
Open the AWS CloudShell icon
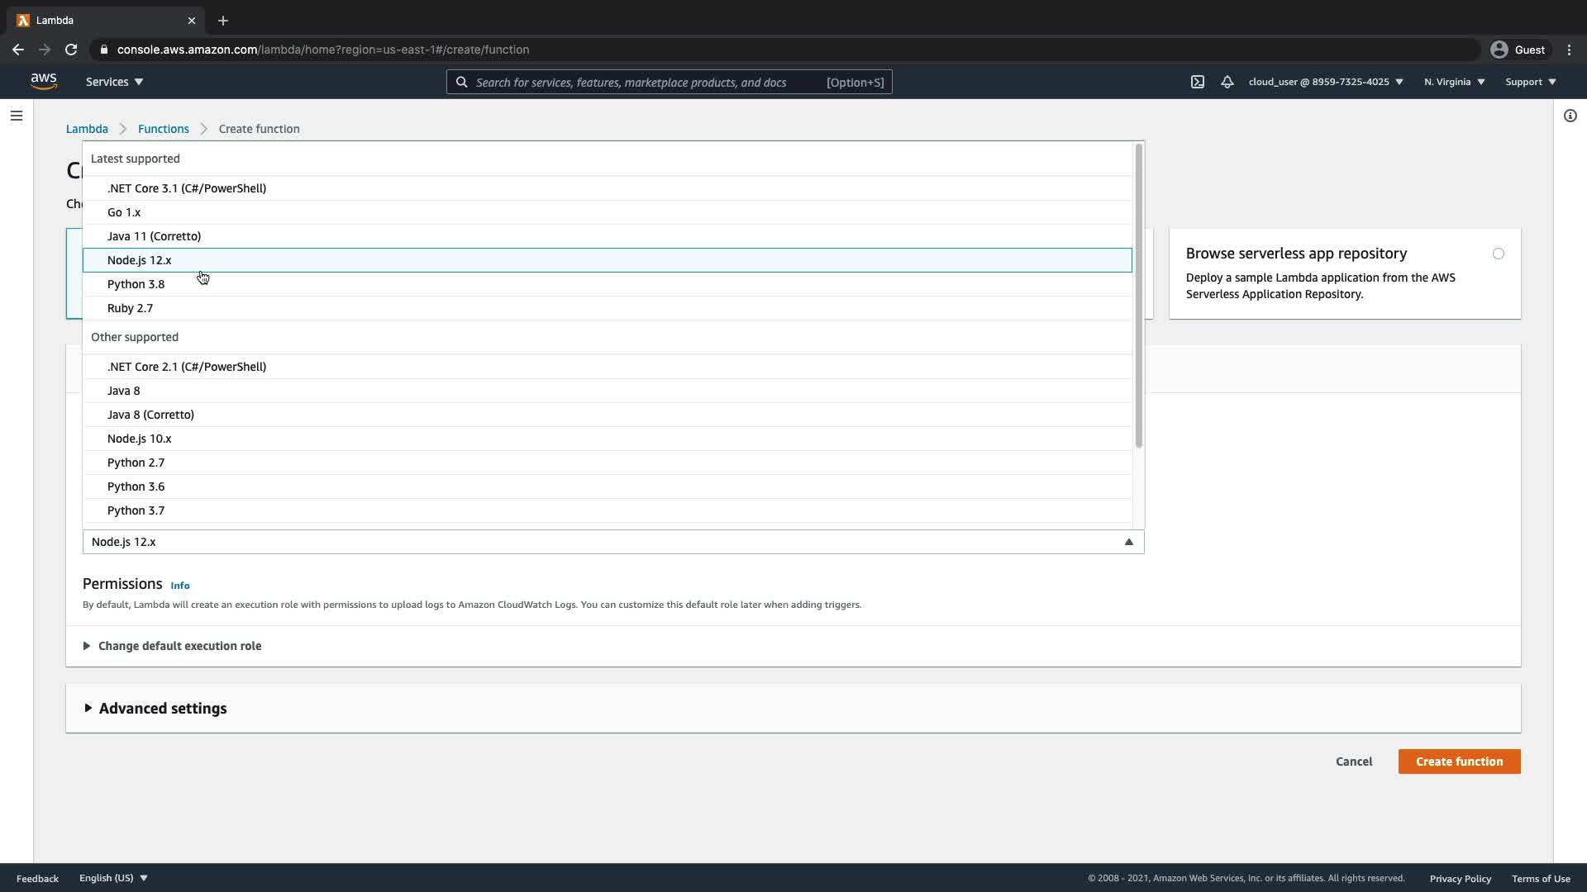(x=1198, y=82)
